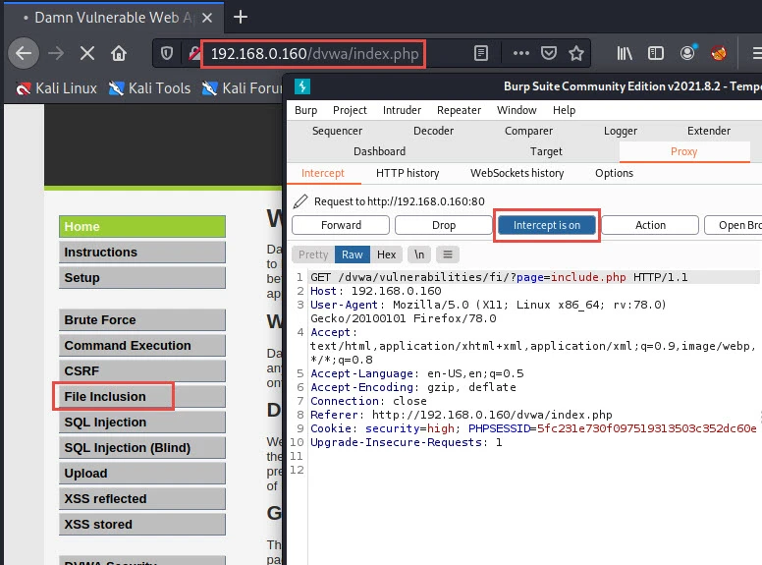Click the Cookie header line
Image resolution: width=762 pixels, height=565 pixels.
click(x=533, y=428)
